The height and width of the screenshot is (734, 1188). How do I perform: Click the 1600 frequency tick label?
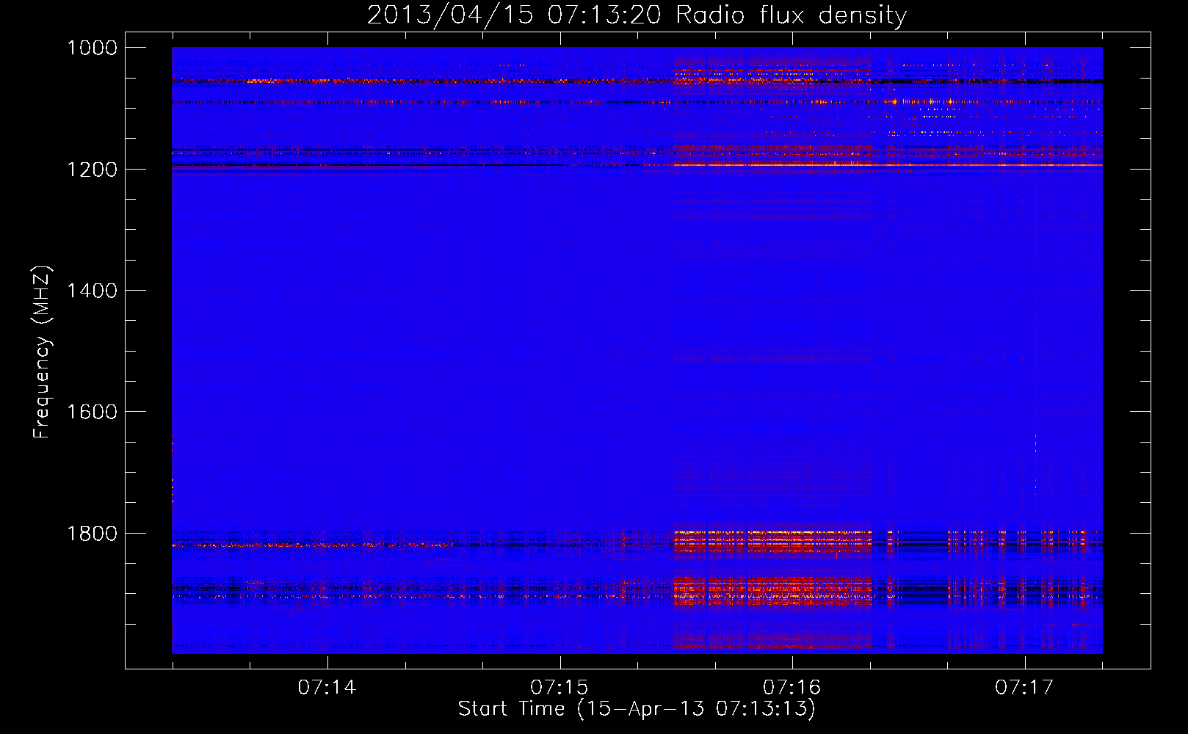92,412
